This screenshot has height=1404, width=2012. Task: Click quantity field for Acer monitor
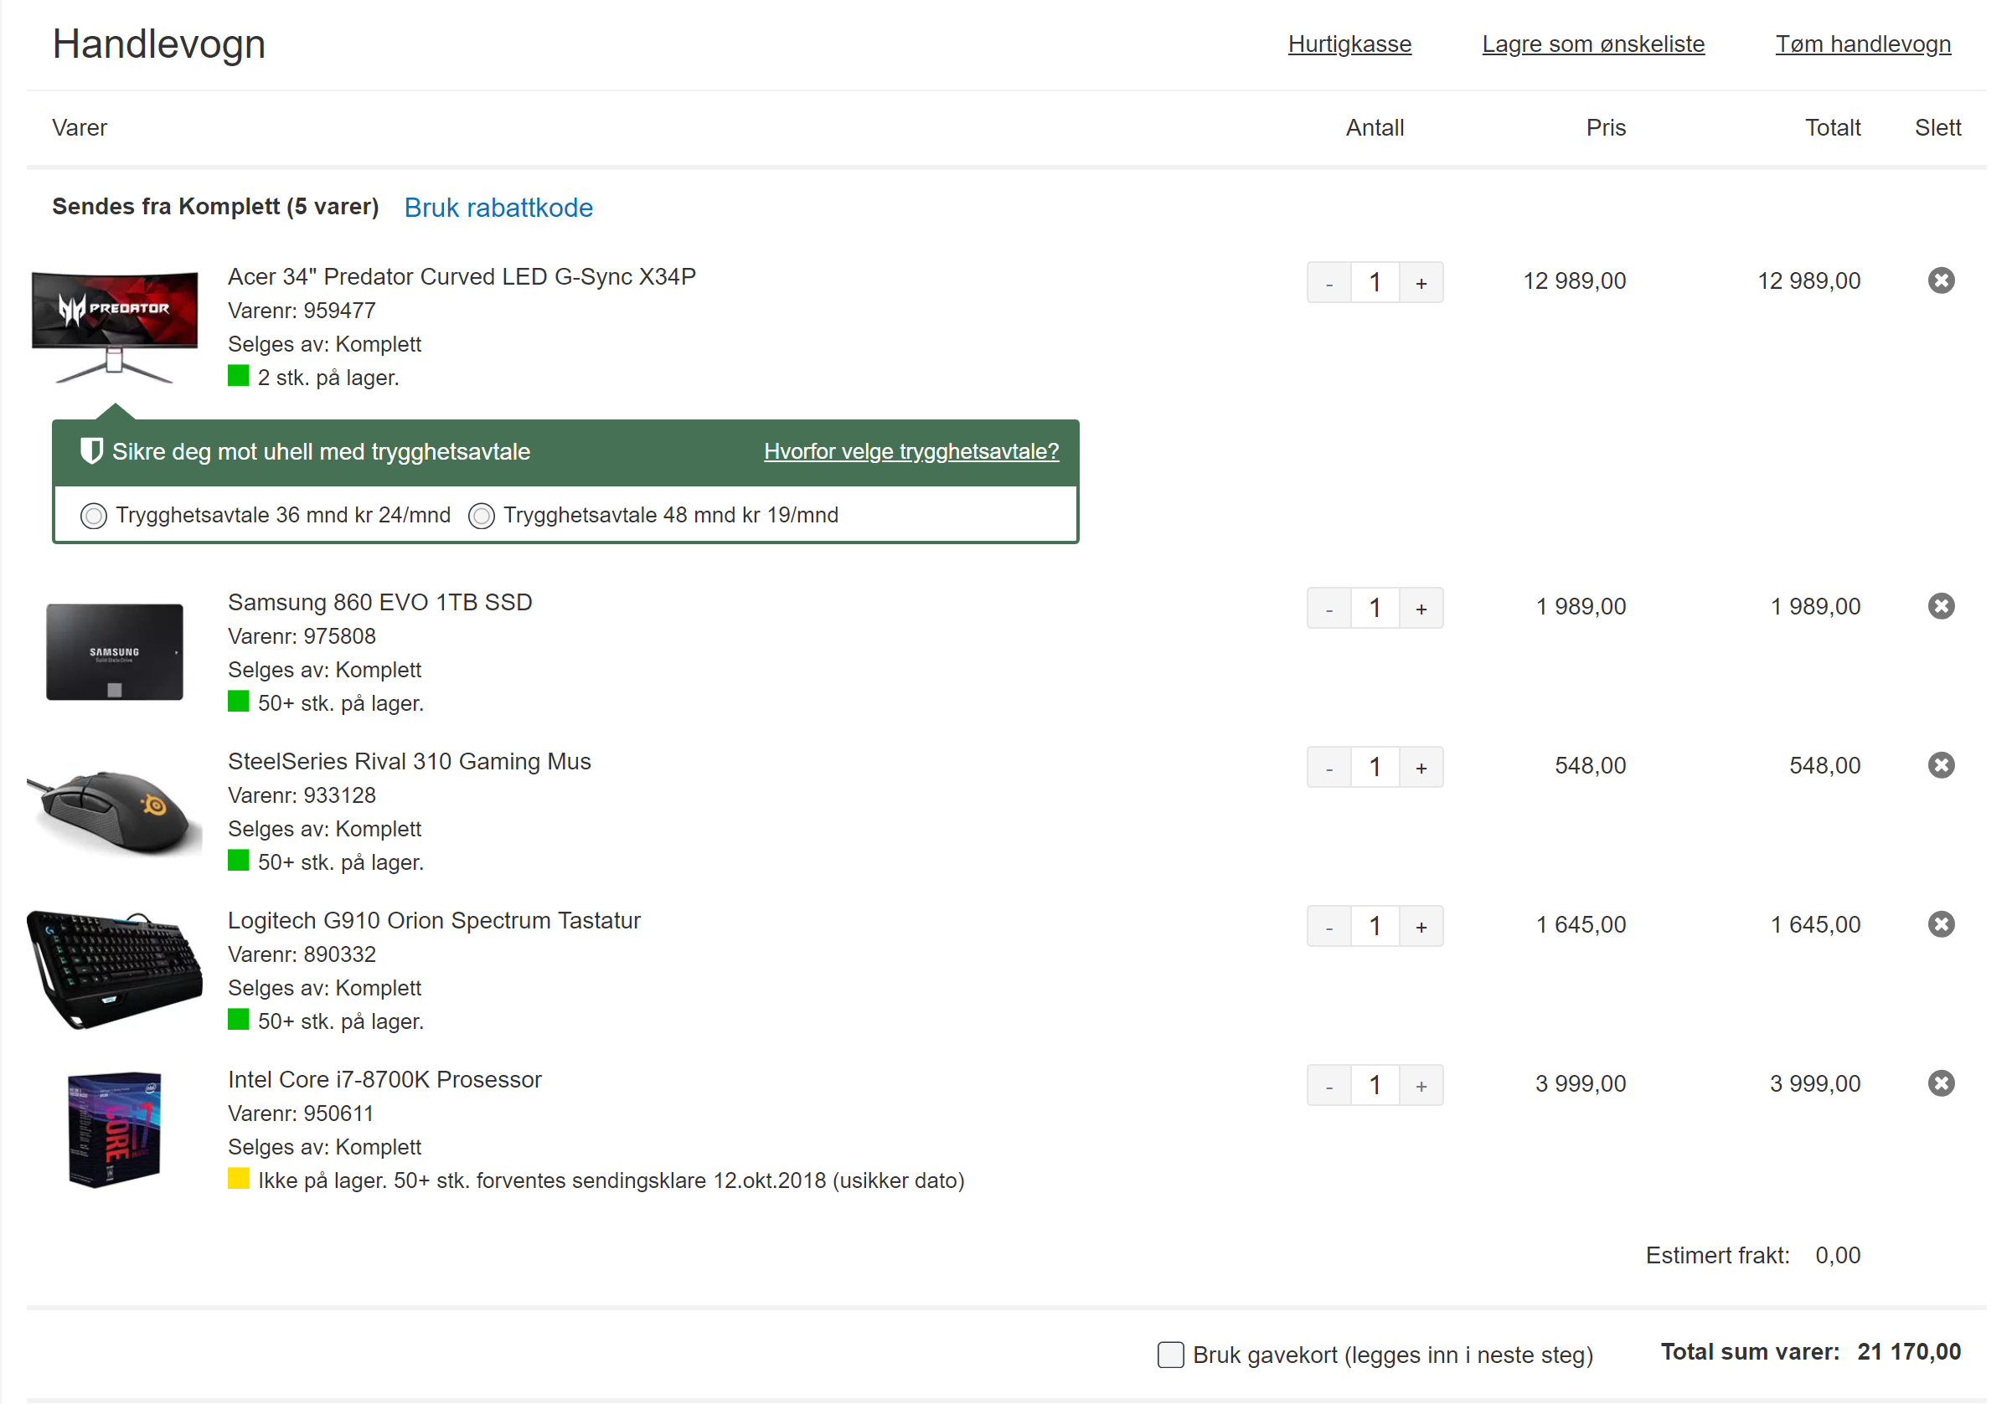[x=1375, y=282]
